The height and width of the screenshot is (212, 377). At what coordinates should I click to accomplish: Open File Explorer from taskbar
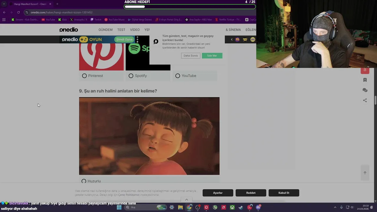[x=180, y=207]
